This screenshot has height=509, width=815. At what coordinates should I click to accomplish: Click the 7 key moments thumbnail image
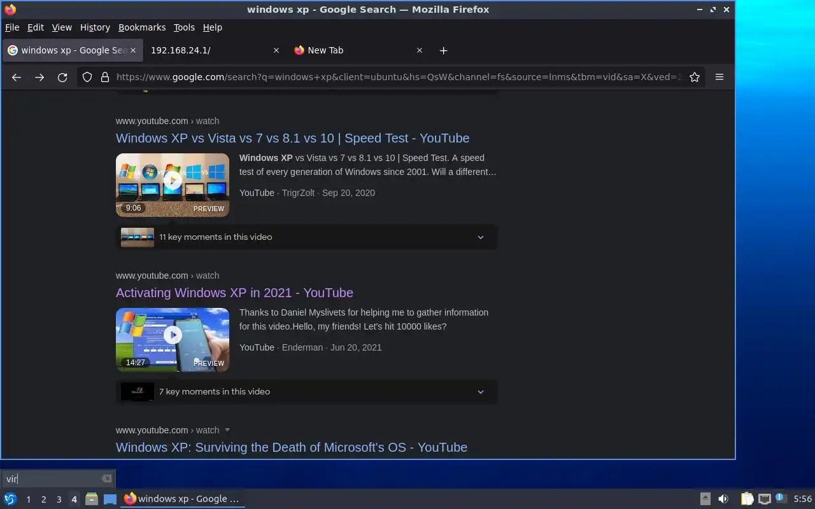pyautogui.click(x=138, y=392)
